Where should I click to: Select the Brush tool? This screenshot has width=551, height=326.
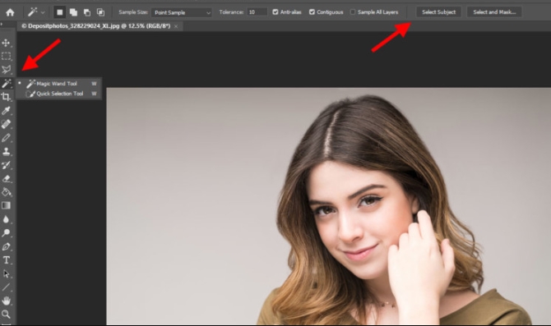coord(6,138)
